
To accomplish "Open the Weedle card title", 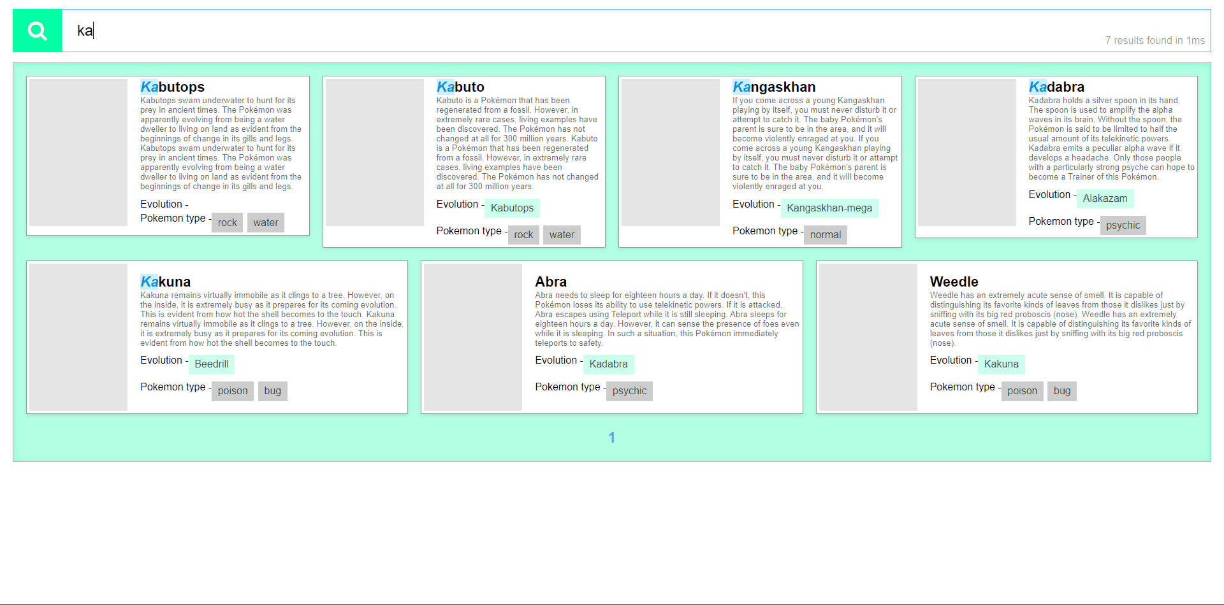I will coord(954,281).
